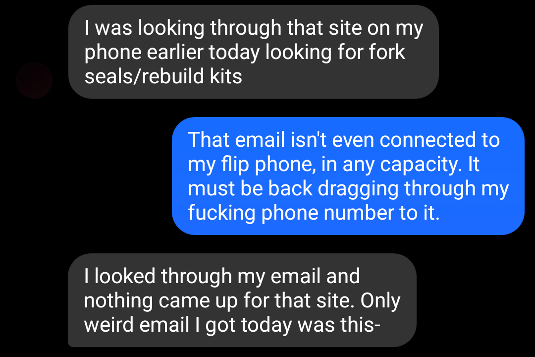Select the message about fork seals/rebuild kits
This screenshot has height=357, width=535.
(x=254, y=52)
